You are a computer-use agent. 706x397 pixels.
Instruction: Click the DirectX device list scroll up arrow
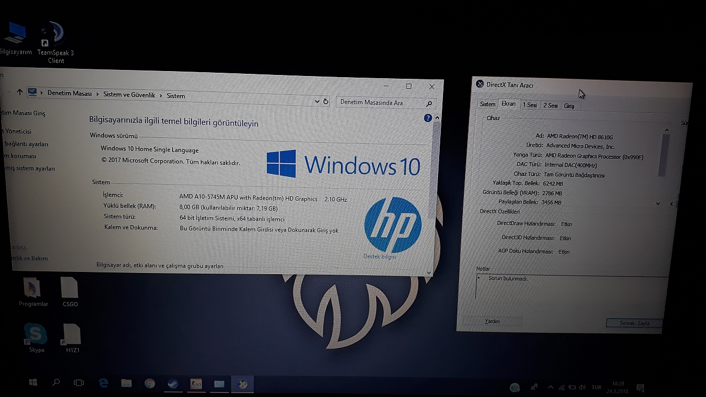click(666, 130)
